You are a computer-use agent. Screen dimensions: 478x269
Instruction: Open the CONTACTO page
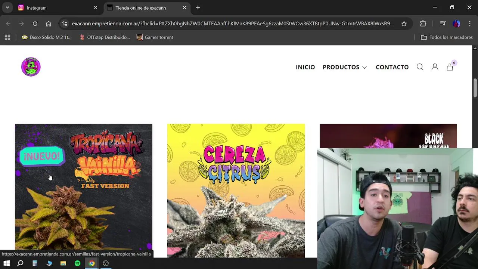coord(392,67)
